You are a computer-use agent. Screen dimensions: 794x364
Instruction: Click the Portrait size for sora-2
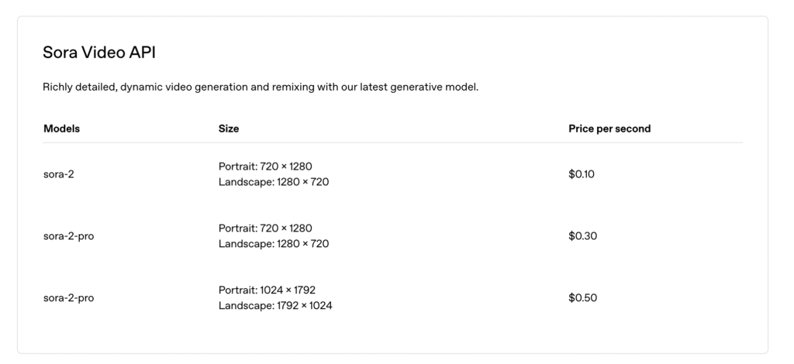click(x=265, y=167)
